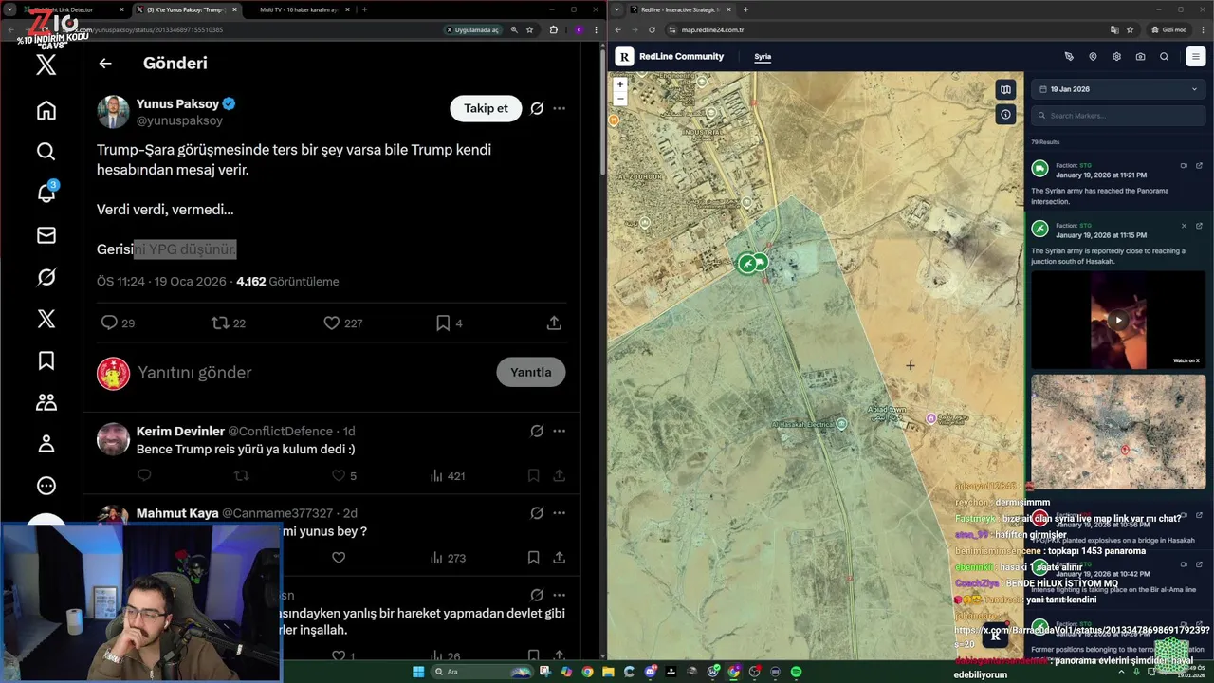Open Kerim Devinler profile link
The width and height of the screenshot is (1214, 683).
180,431
